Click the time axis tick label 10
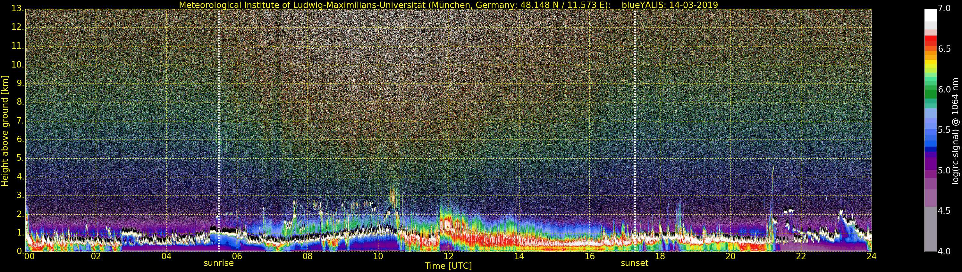 [378, 256]
